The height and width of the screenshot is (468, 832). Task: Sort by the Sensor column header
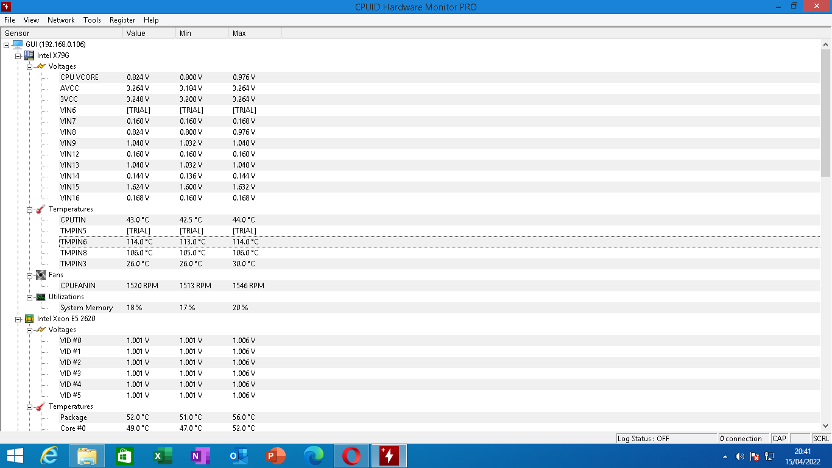(x=62, y=33)
